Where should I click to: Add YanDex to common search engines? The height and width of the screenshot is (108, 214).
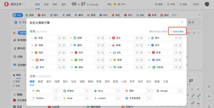pos(56,98)
